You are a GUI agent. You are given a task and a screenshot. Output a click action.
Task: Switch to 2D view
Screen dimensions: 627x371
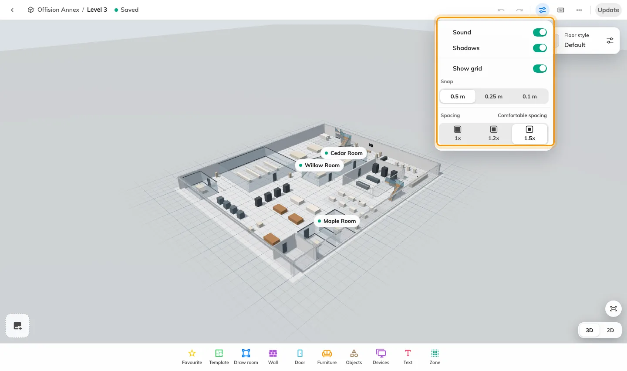(610, 330)
